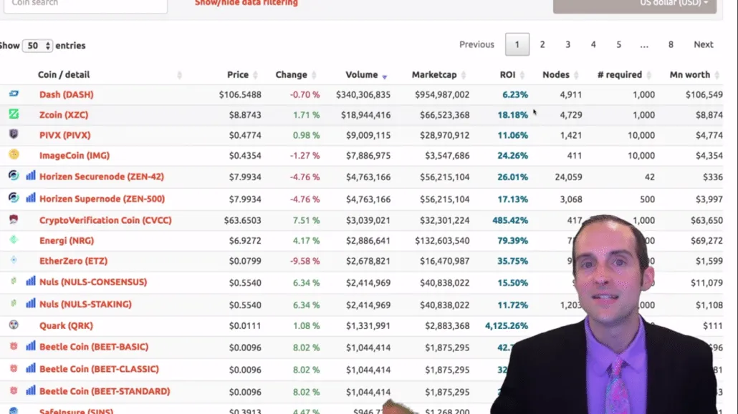This screenshot has width=738, height=414.
Task: Sort table by Mn worth column
Action: [689, 74]
